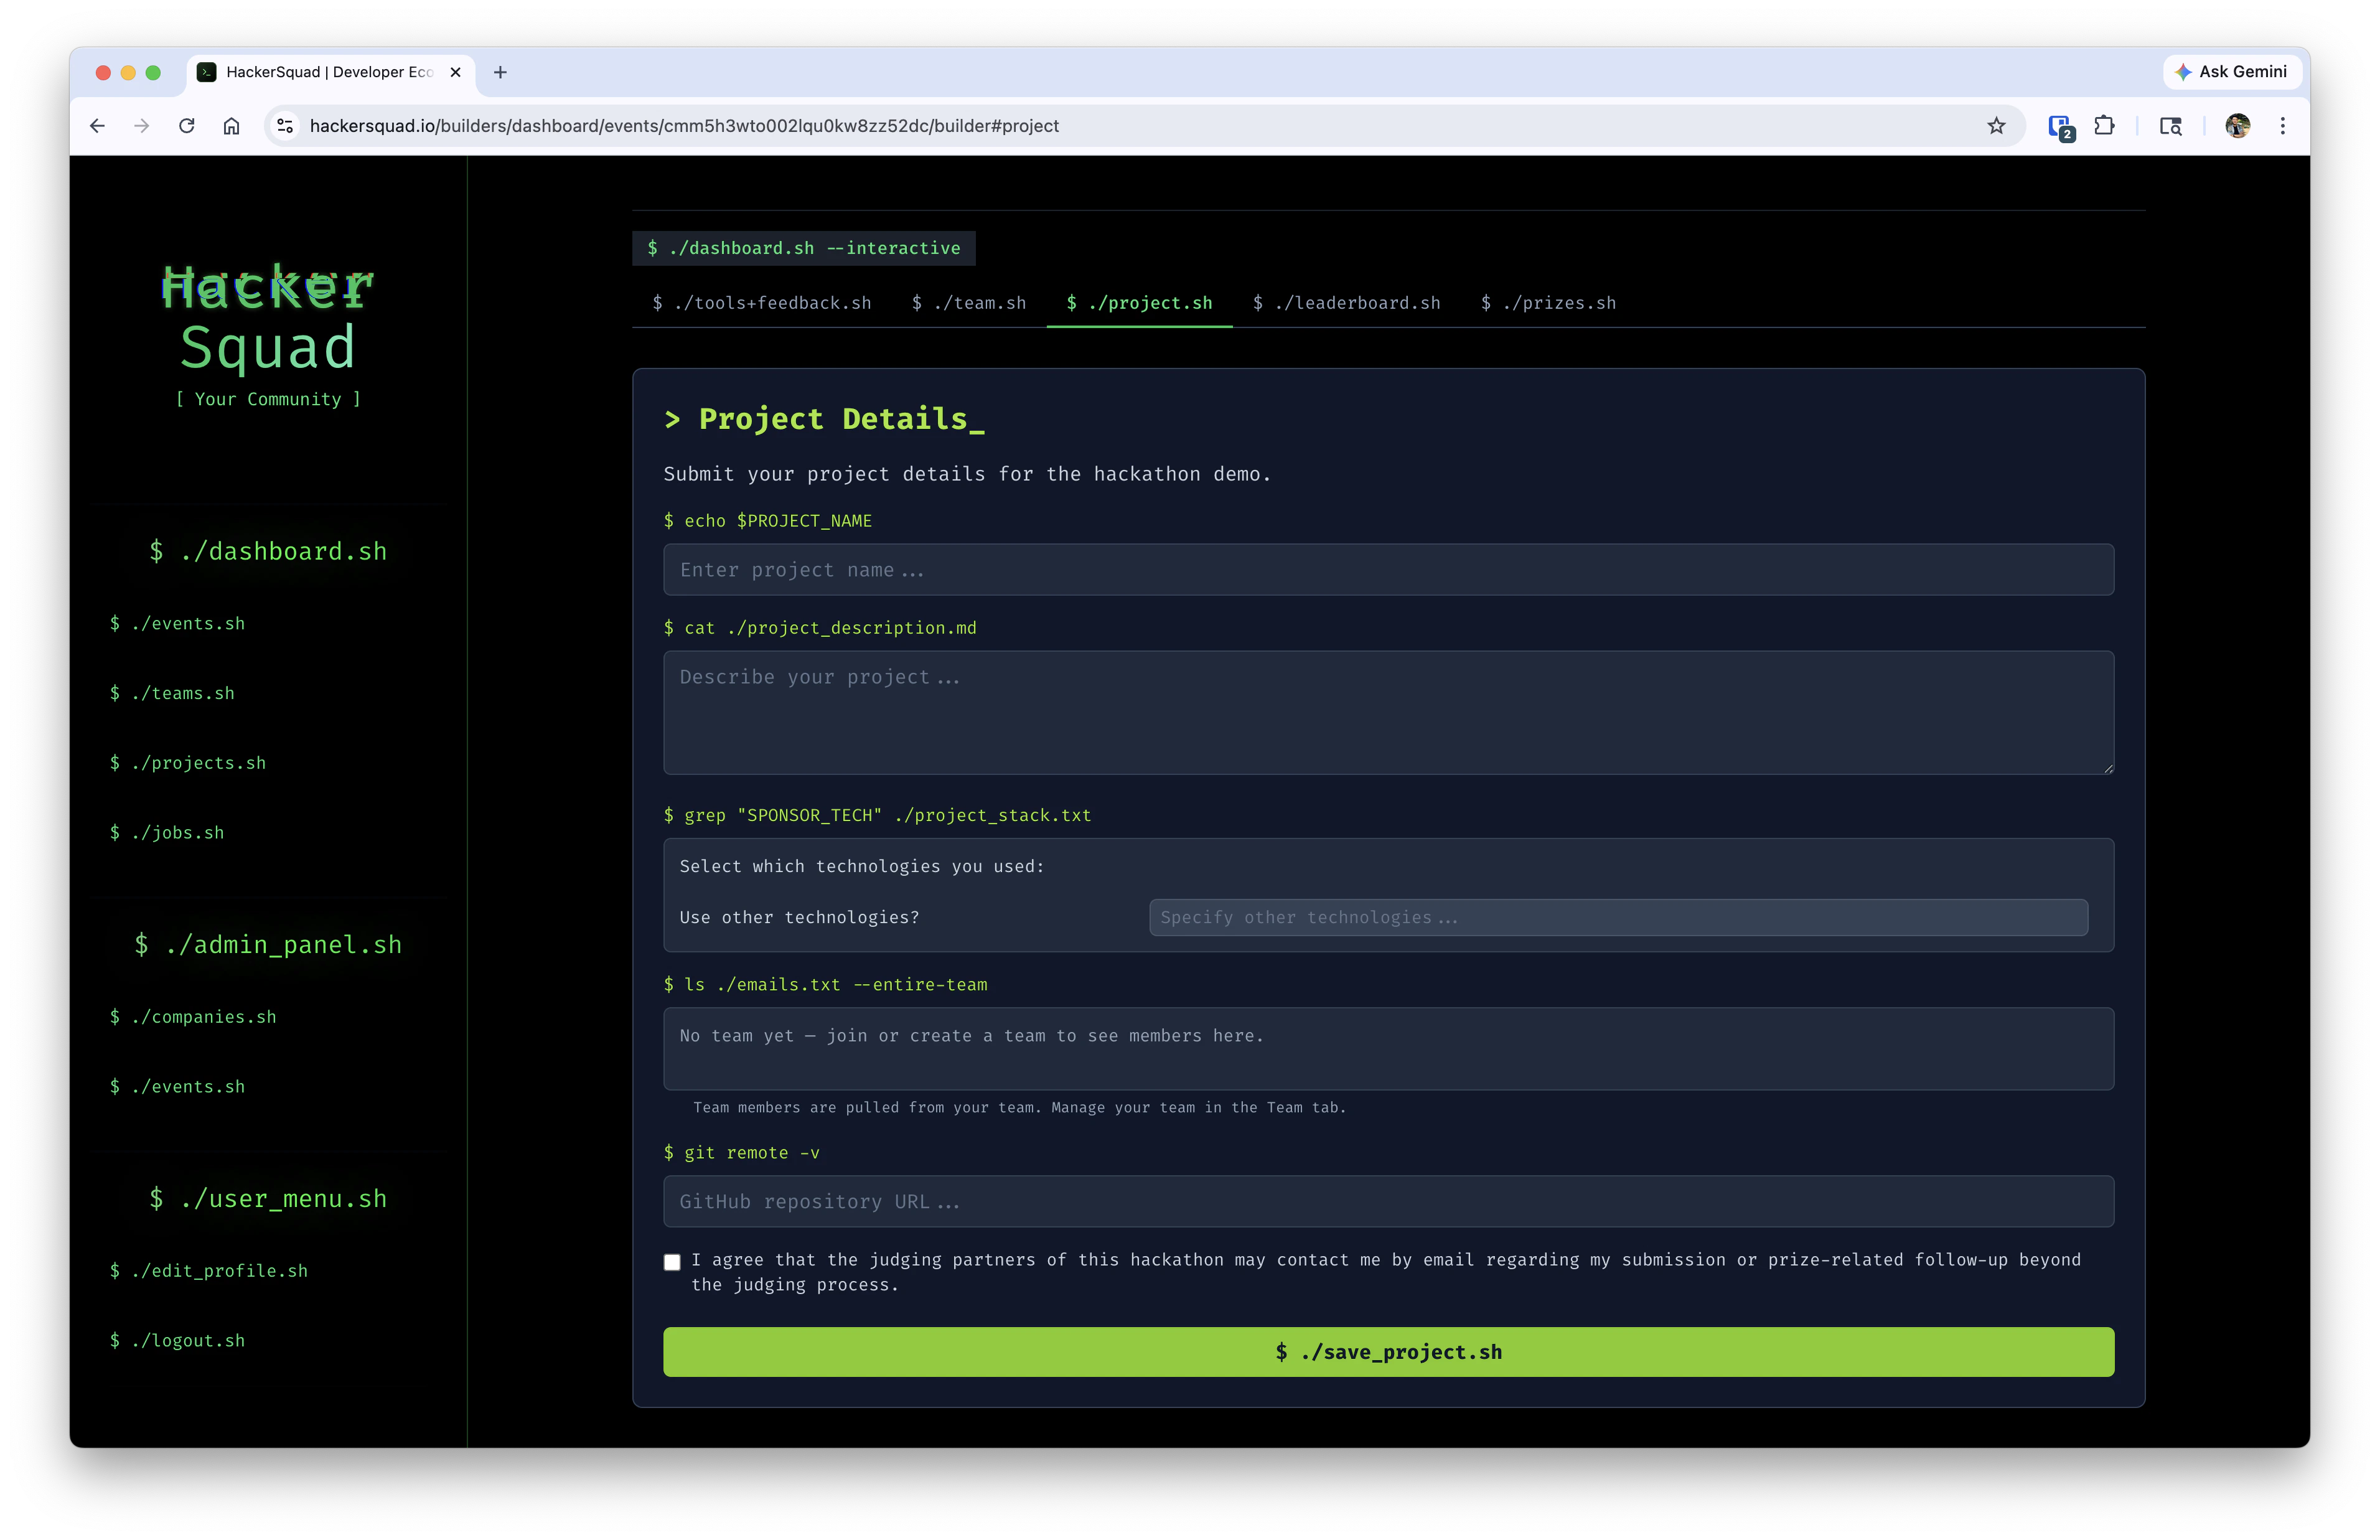Viewport: 2380px width, 1540px height.
Task: Close the HackerSquad browser tab
Action: click(456, 72)
